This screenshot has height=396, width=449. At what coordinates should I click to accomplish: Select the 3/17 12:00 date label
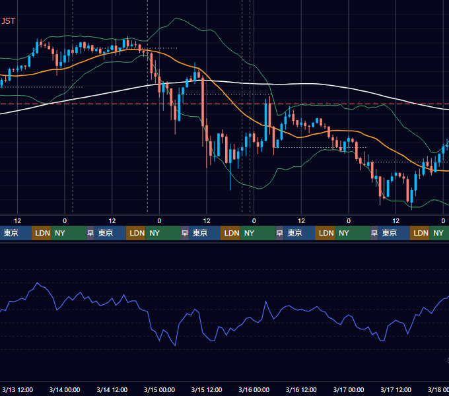point(396,389)
